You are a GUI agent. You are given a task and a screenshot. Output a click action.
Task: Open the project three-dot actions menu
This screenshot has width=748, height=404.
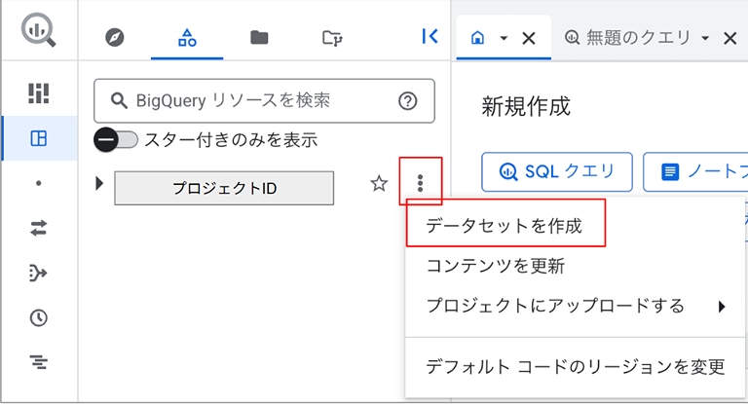[x=421, y=183]
